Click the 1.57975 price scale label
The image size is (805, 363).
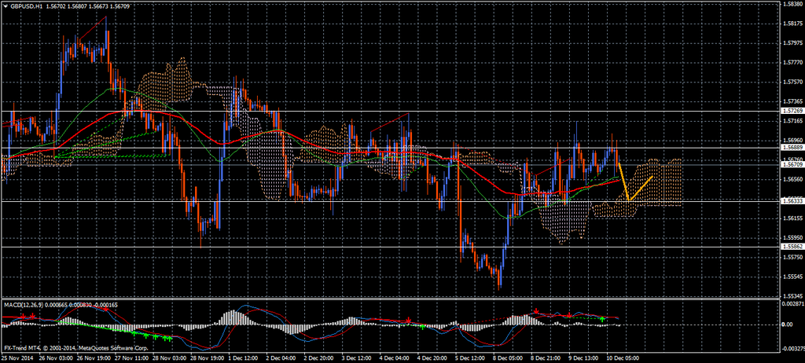tap(792, 43)
